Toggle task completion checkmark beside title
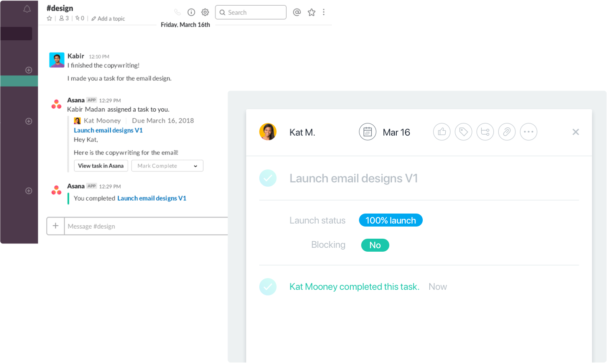607x363 pixels. pyautogui.click(x=268, y=178)
